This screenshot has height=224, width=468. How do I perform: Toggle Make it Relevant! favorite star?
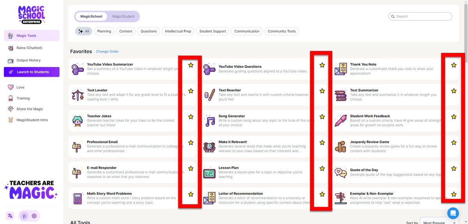pos(322,142)
